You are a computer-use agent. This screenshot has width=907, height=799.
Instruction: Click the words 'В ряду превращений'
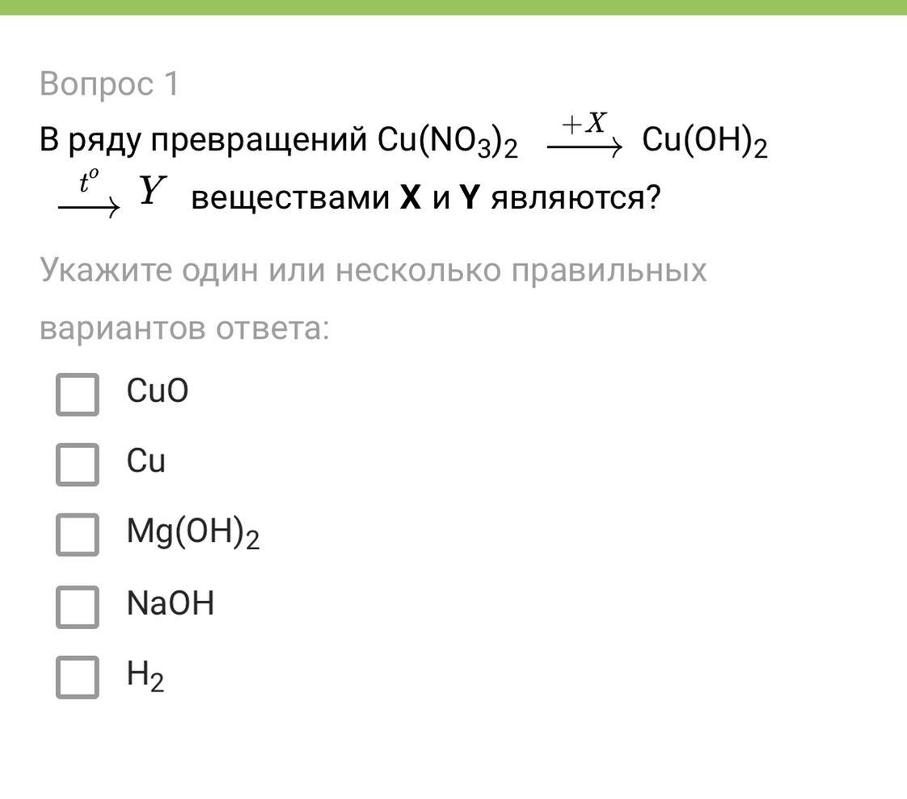tap(204, 142)
